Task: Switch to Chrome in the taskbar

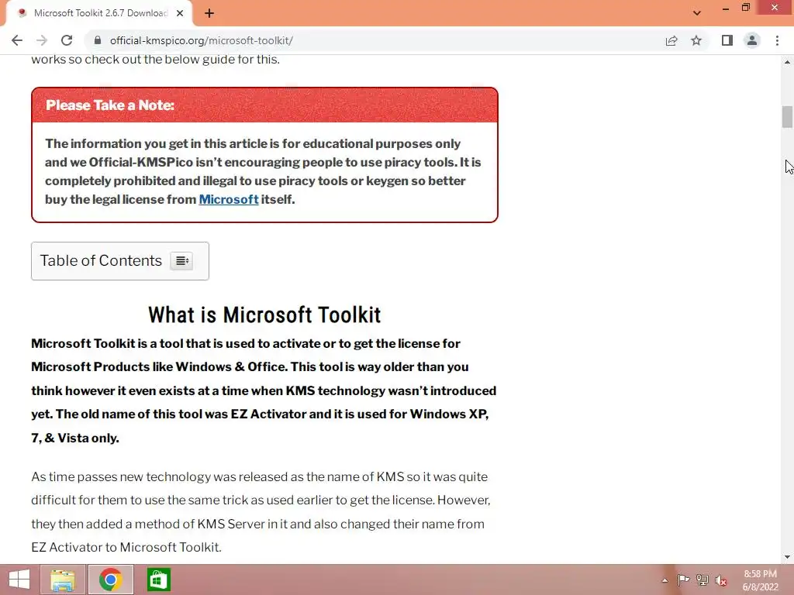Action: 110,580
